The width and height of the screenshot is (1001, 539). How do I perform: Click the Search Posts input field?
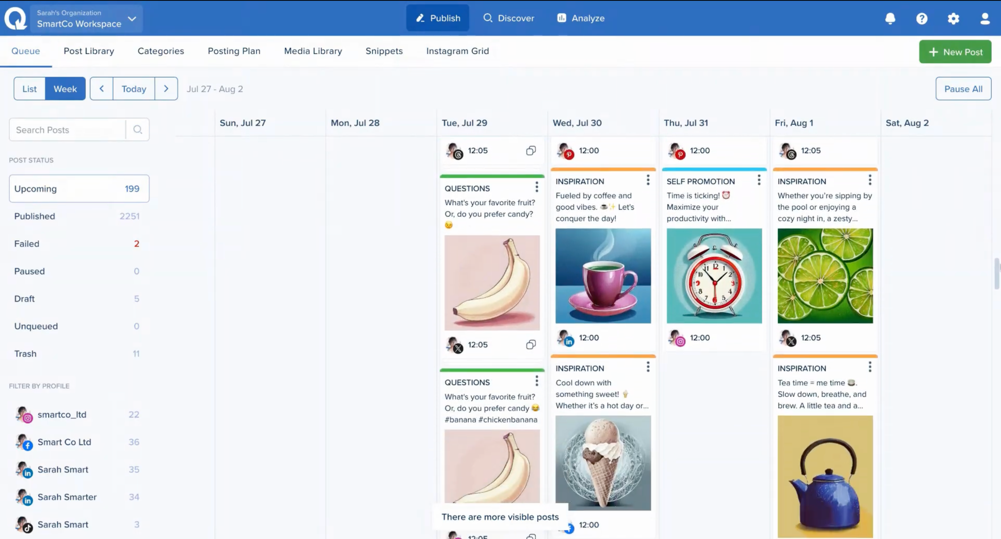click(68, 130)
